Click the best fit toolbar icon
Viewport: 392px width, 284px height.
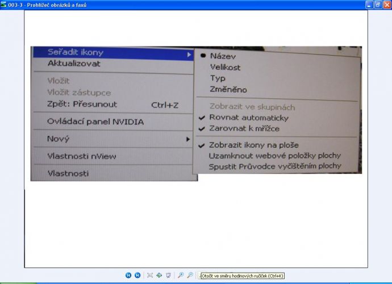click(150, 275)
